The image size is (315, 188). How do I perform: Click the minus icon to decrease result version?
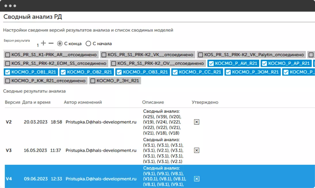pos(51,43)
